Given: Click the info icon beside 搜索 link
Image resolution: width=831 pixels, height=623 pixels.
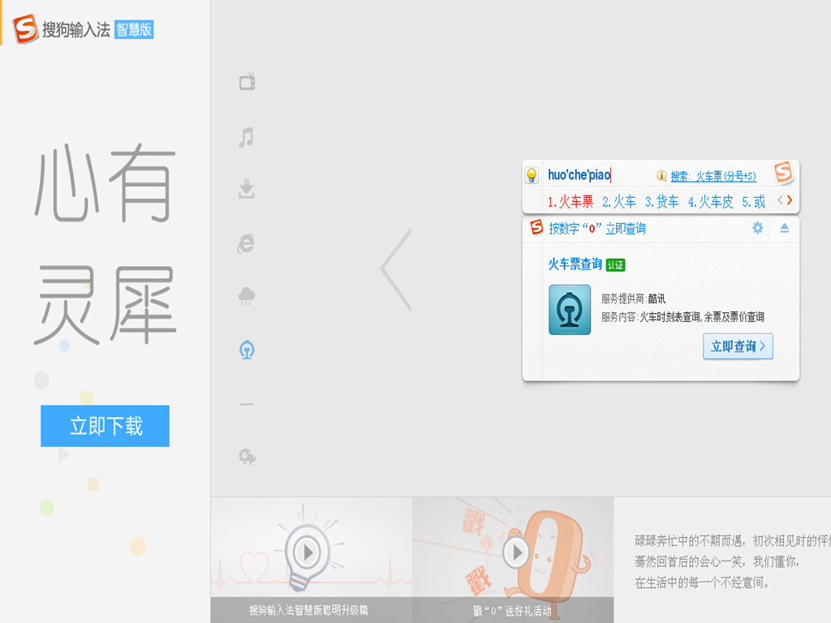Looking at the screenshot, I should [661, 175].
